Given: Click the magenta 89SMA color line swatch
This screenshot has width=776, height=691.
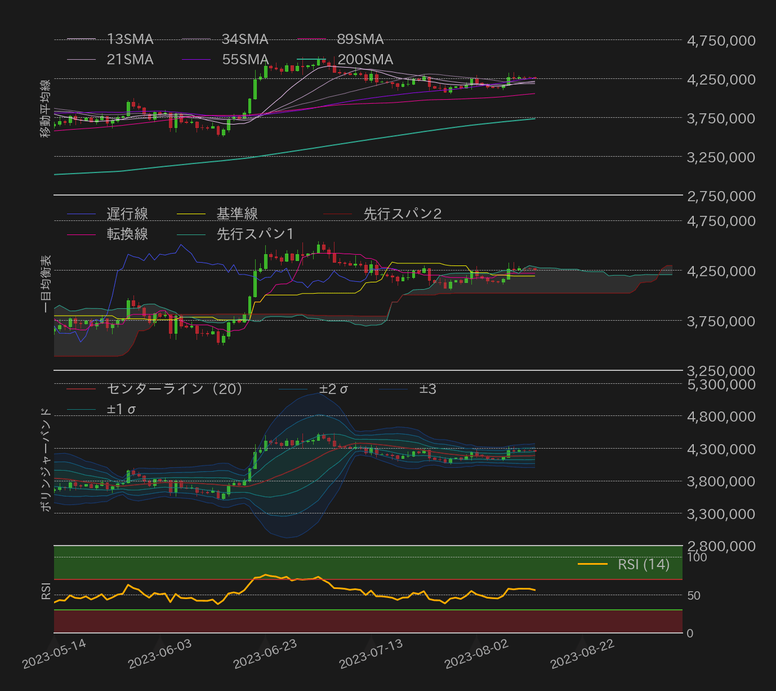Looking at the screenshot, I should (313, 37).
